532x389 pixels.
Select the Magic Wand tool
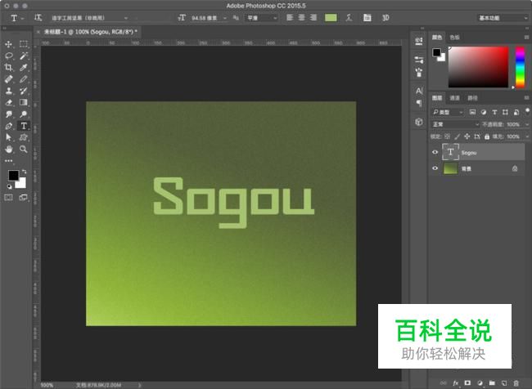(x=24, y=56)
